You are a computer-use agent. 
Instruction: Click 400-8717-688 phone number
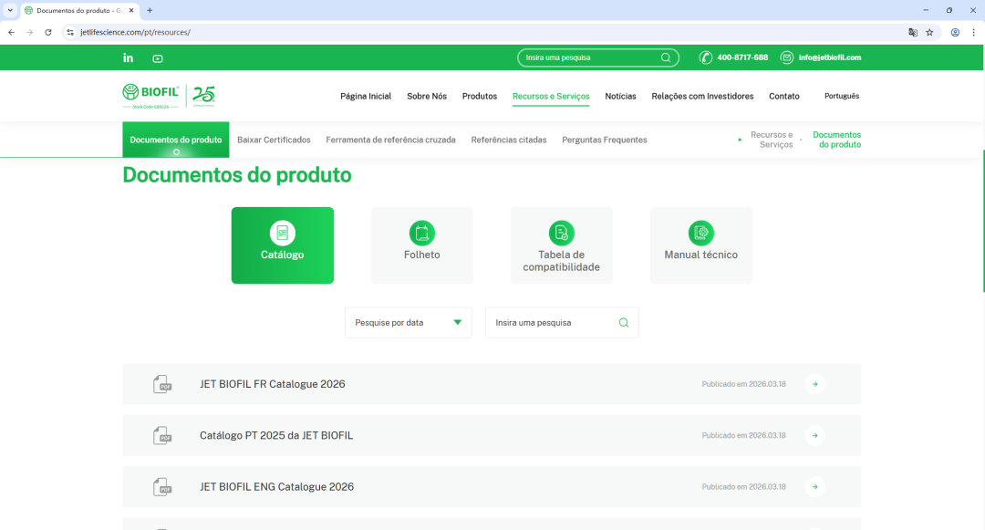pyautogui.click(x=742, y=57)
